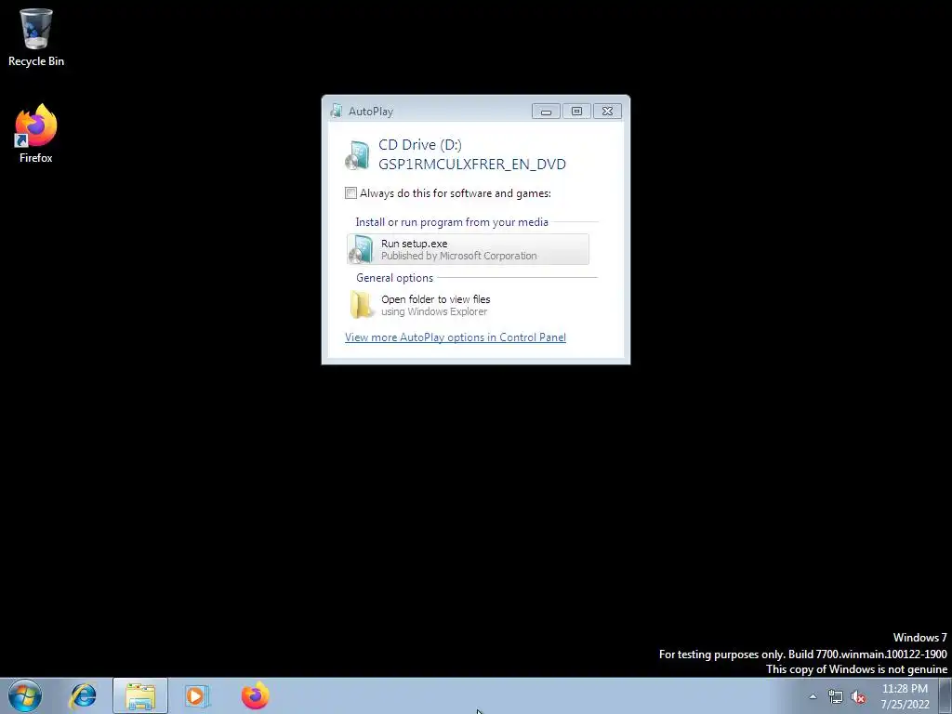952x714 pixels.
Task: Run setup.exe from the AutoPlay dialog
Action: 468,249
